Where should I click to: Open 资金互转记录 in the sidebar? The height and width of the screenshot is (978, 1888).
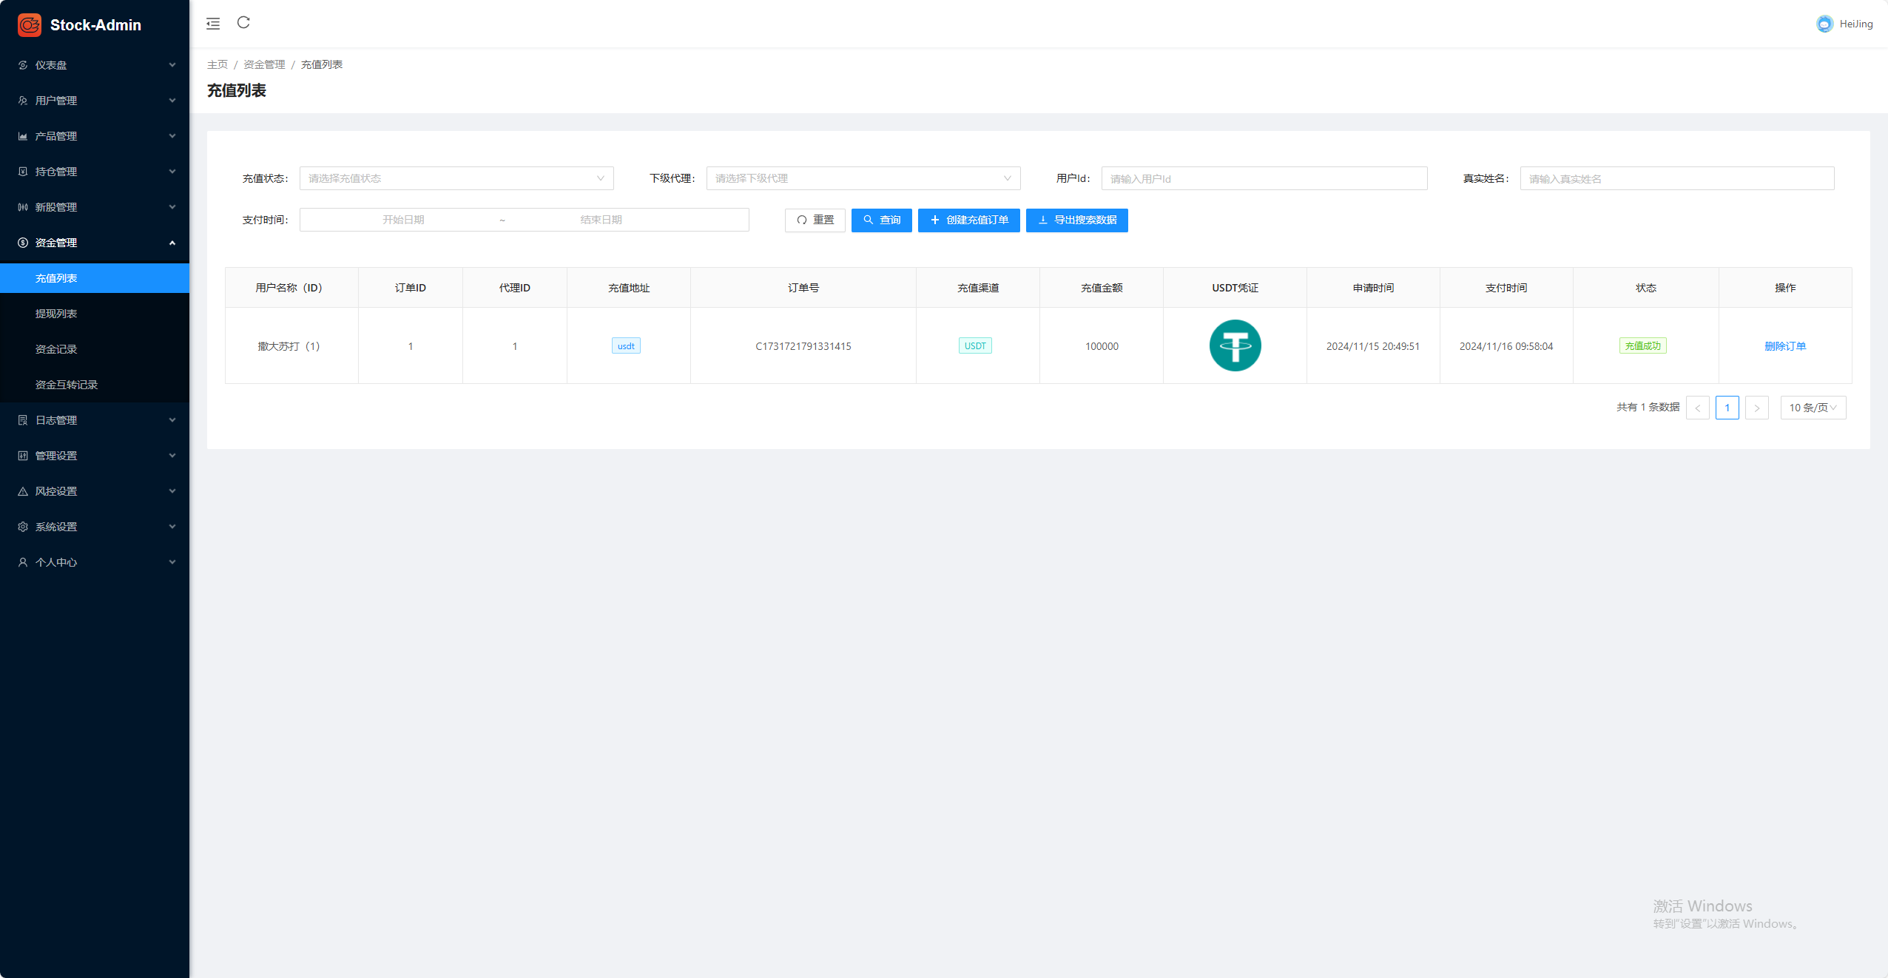pos(67,385)
